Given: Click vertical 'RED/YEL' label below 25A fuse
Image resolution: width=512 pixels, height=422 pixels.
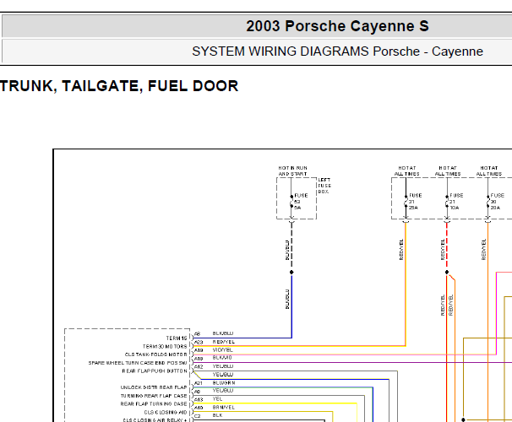Looking at the screenshot, I should [x=401, y=250].
